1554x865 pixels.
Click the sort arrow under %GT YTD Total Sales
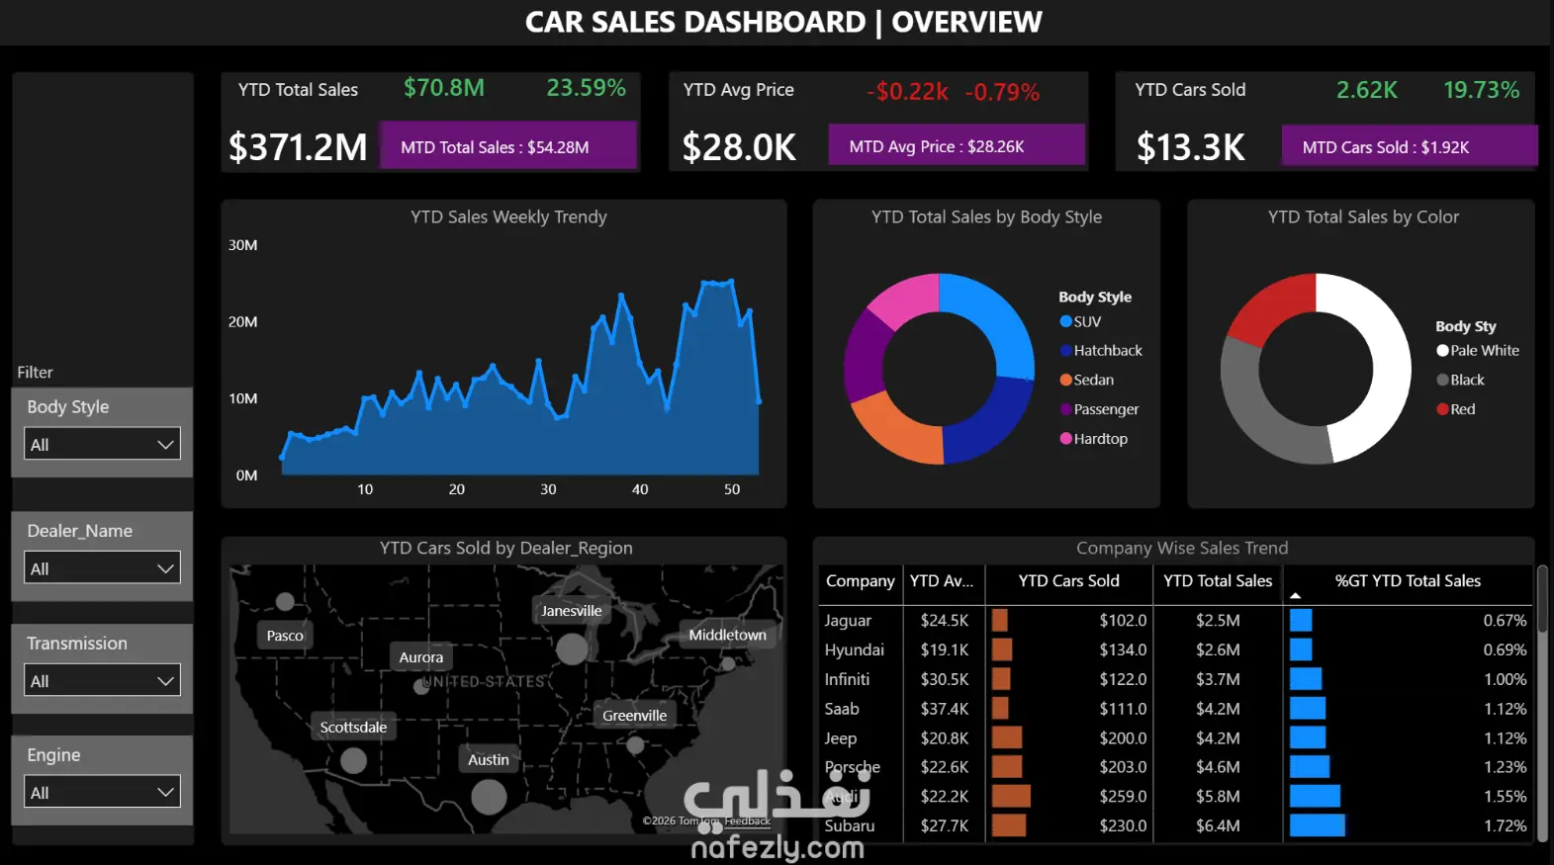click(1295, 596)
